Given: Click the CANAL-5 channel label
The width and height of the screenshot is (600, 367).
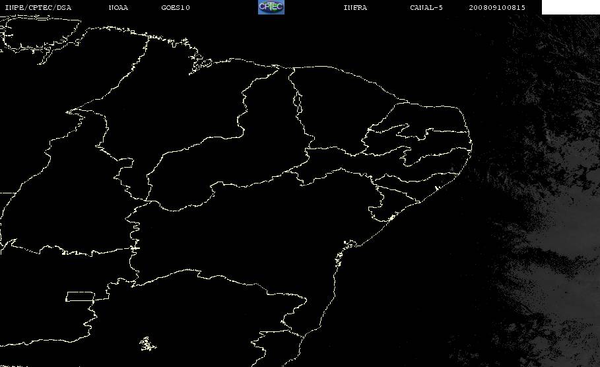Looking at the screenshot, I should (426, 8).
